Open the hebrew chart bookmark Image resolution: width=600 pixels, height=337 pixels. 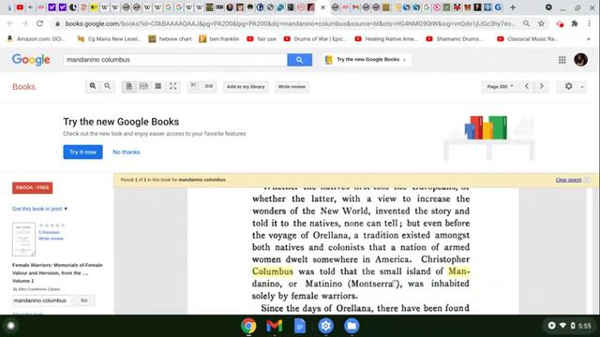(x=171, y=39)
